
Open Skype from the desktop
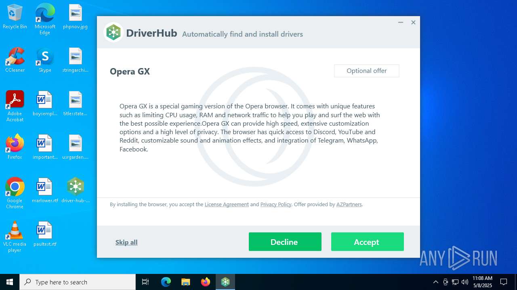[45, 60]
